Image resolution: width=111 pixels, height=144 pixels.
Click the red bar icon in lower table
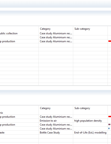coord(110,117)
